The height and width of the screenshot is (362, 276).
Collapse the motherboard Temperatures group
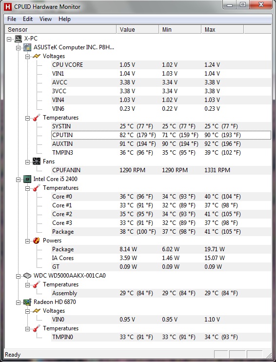pyautogui.click(x=27, y=118)
